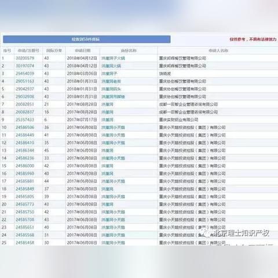Open trademark name 洪崖洞火锅 in row 2

coord(111,66)
